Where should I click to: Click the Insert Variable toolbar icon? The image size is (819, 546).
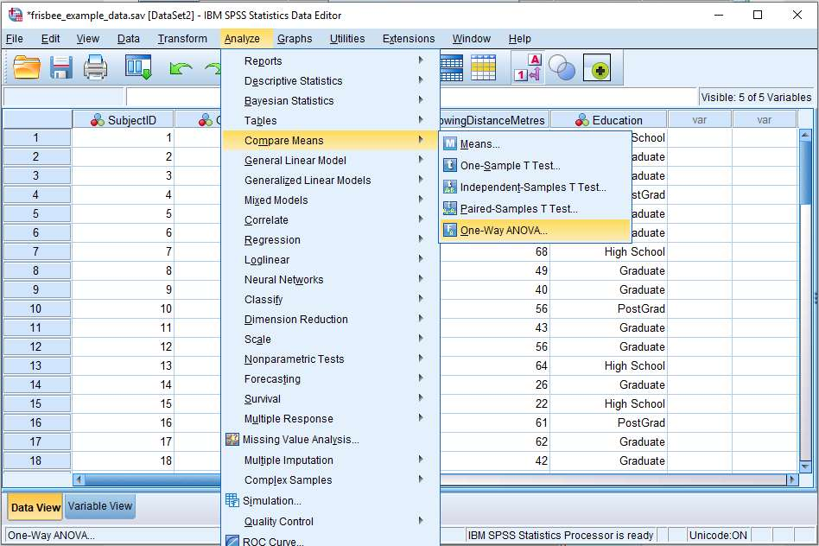484,67
